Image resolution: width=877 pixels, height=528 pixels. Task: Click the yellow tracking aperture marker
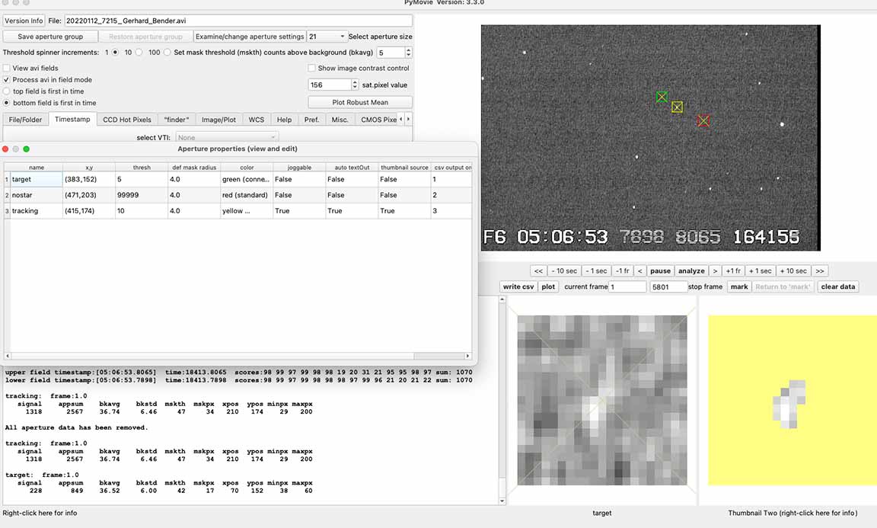point(677,107)
